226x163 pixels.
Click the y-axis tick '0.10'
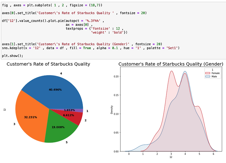pyautogui.click(x=116, y=114)
